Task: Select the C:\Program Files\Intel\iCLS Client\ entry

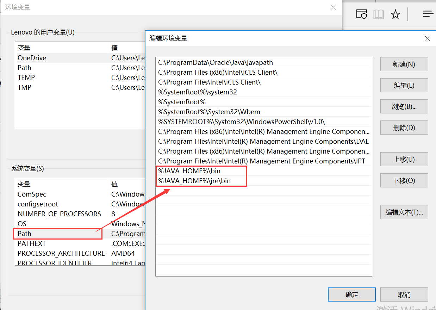Action: tap(264, 82)
